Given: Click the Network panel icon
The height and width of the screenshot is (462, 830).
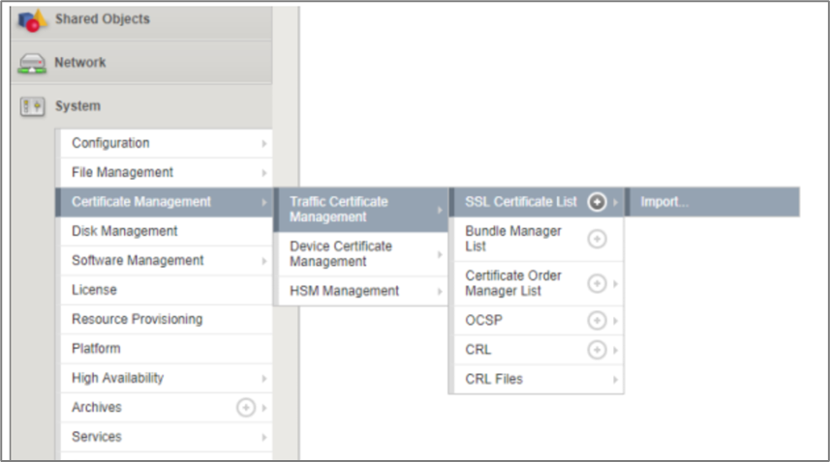Looking at the screenshot, I should pyautogui.click(x=33, y=63).
